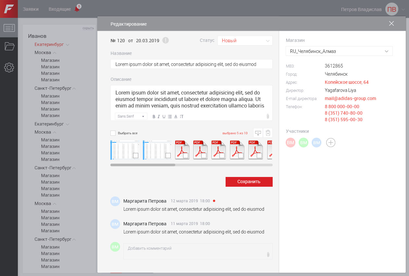Viewport: 409px width, 276px height.
Task: Click the bulleted list icon
Action: pos(170,117)
